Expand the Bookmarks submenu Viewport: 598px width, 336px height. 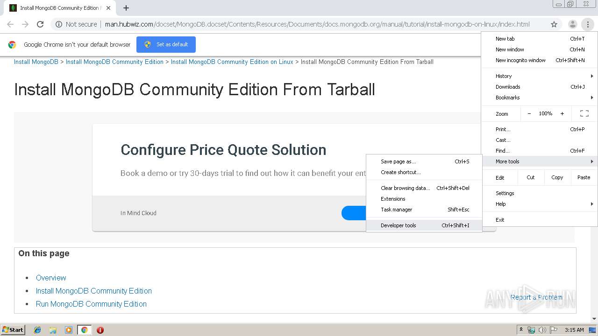point(540,98)
